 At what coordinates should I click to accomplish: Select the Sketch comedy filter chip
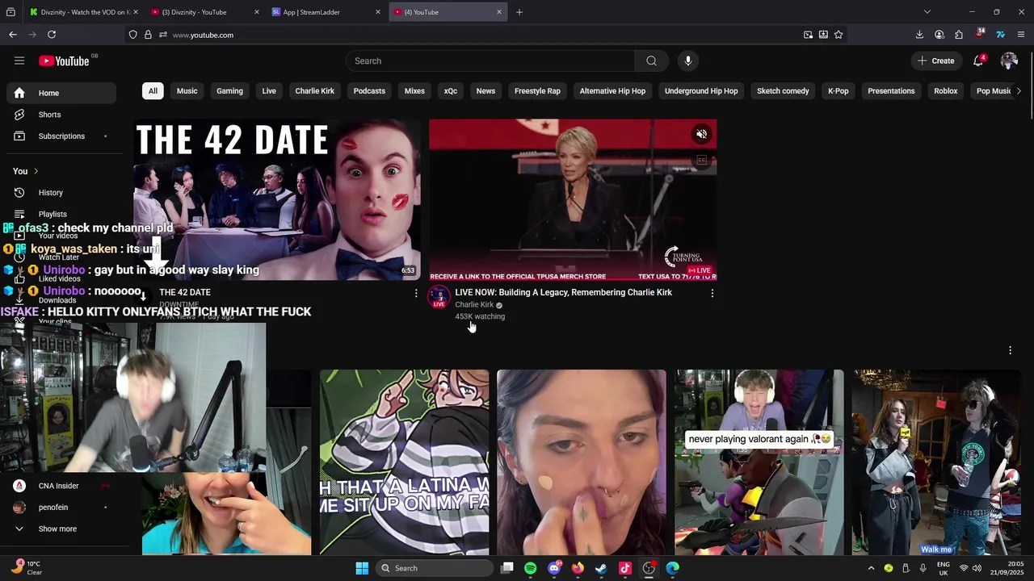pos(783,90)
